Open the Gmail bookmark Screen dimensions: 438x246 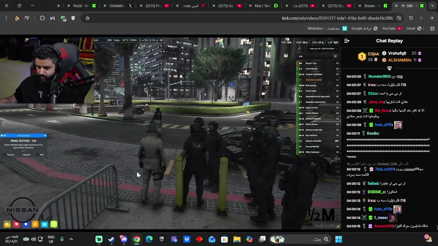(x=414, y=29)
